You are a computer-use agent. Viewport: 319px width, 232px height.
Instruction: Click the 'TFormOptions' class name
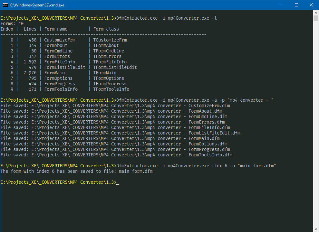(109, 79)
